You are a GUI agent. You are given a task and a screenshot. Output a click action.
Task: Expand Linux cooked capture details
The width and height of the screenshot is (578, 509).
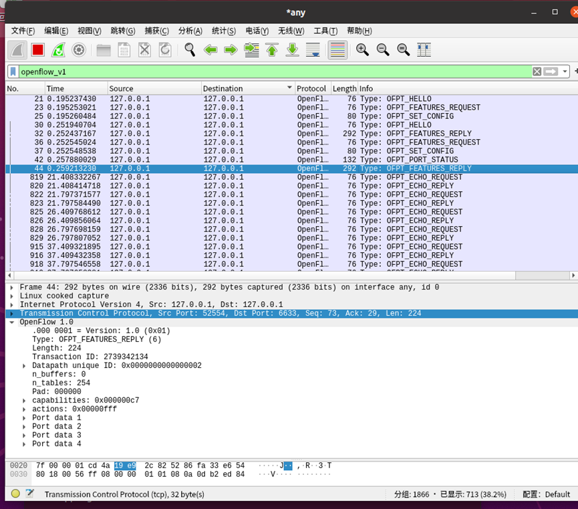click(12, 296)
